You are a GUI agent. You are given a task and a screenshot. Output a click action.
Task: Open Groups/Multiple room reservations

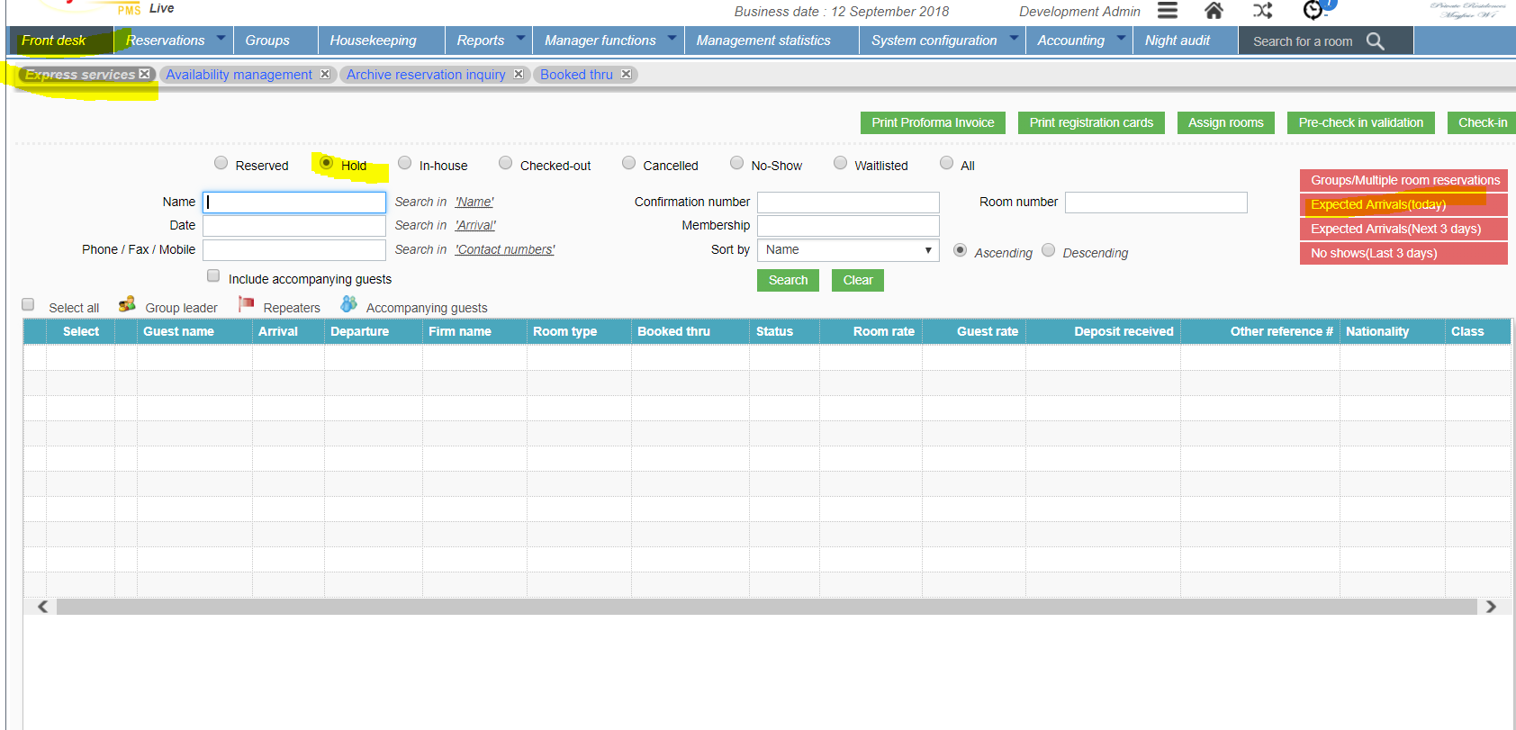[1403, 180]
